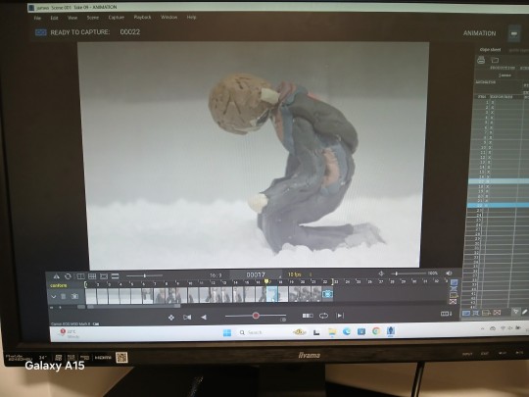
Task: Click the timeline horizontal scrollbar
Action: tap(133, 307)
